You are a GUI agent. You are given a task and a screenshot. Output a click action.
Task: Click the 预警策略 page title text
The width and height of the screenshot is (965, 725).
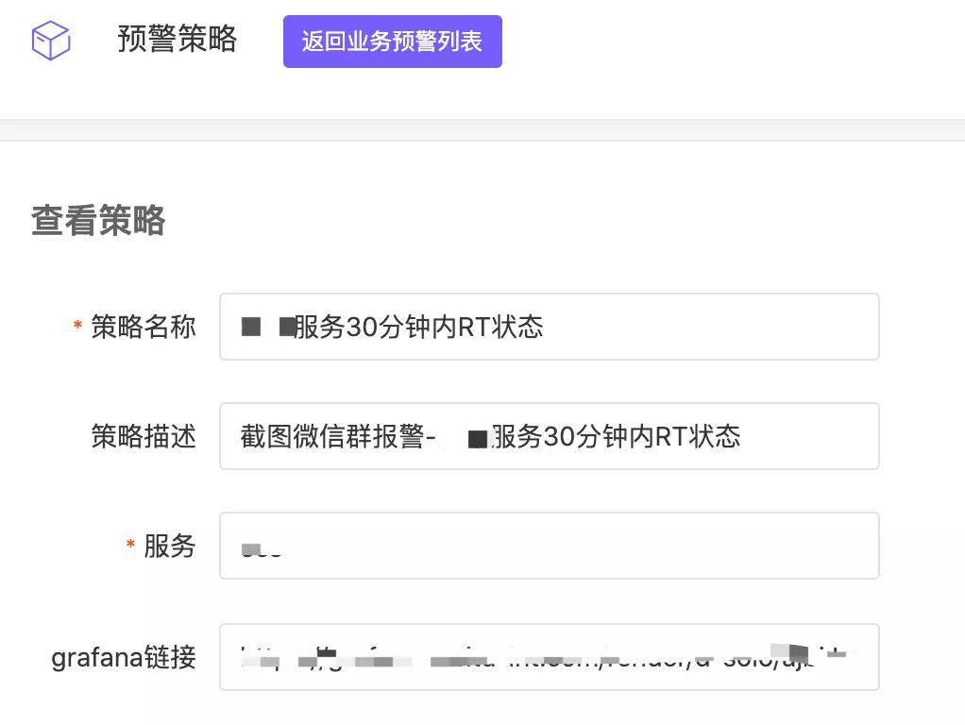pos(178,39)
